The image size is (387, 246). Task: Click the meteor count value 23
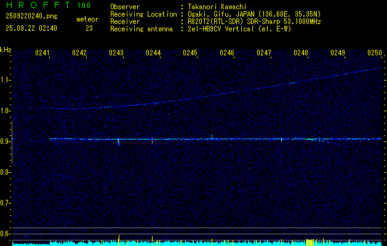(89, 28)
